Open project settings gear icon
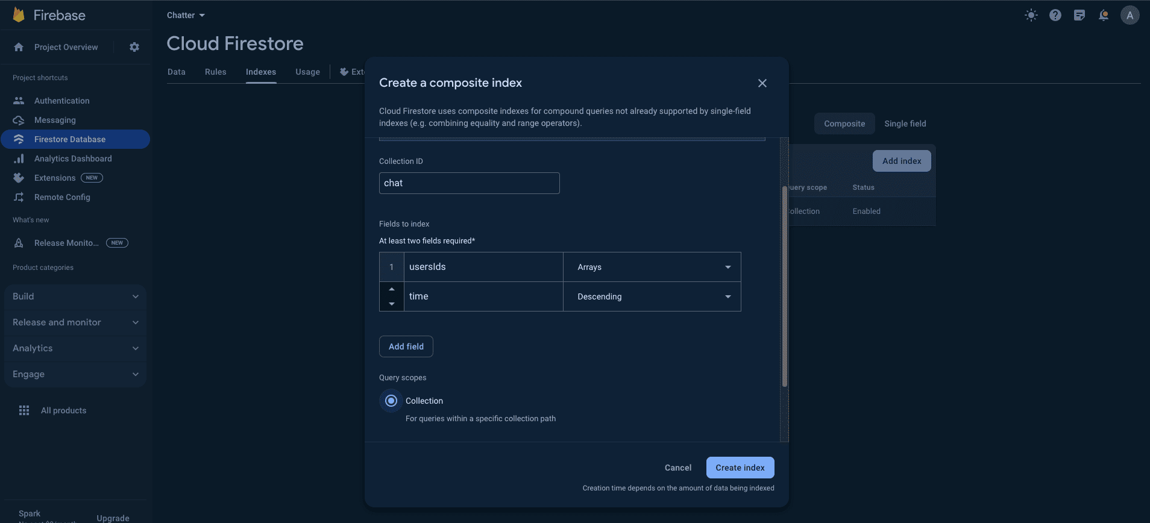The width and height of the screenshot is (1150, 523). 134,47
